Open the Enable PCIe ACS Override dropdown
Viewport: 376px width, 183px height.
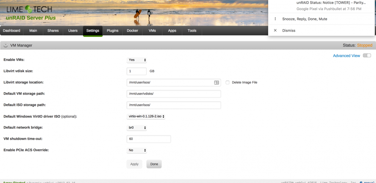pos(136,150)
